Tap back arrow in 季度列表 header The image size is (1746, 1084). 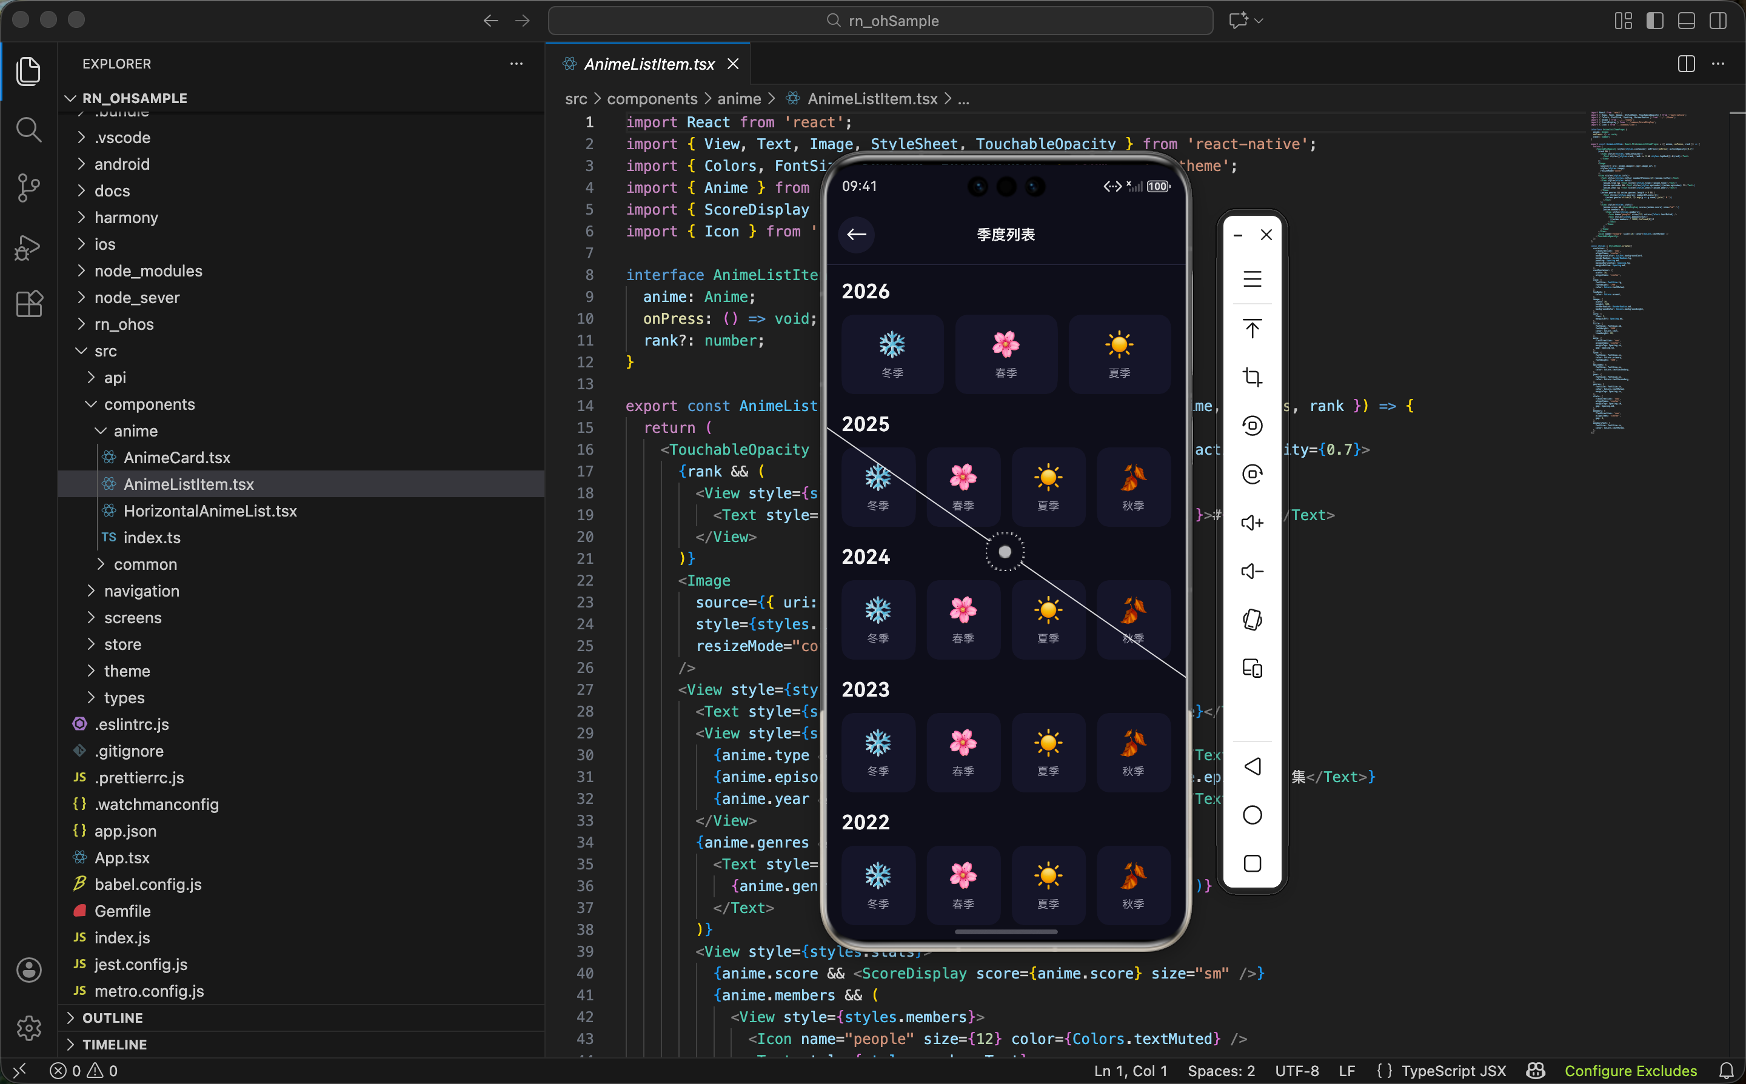[x=856, y=235]
